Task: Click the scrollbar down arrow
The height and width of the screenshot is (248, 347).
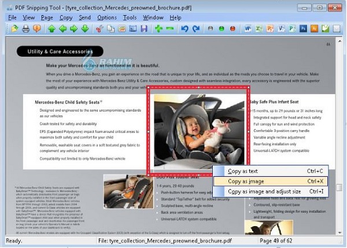Action: [339, 232]
